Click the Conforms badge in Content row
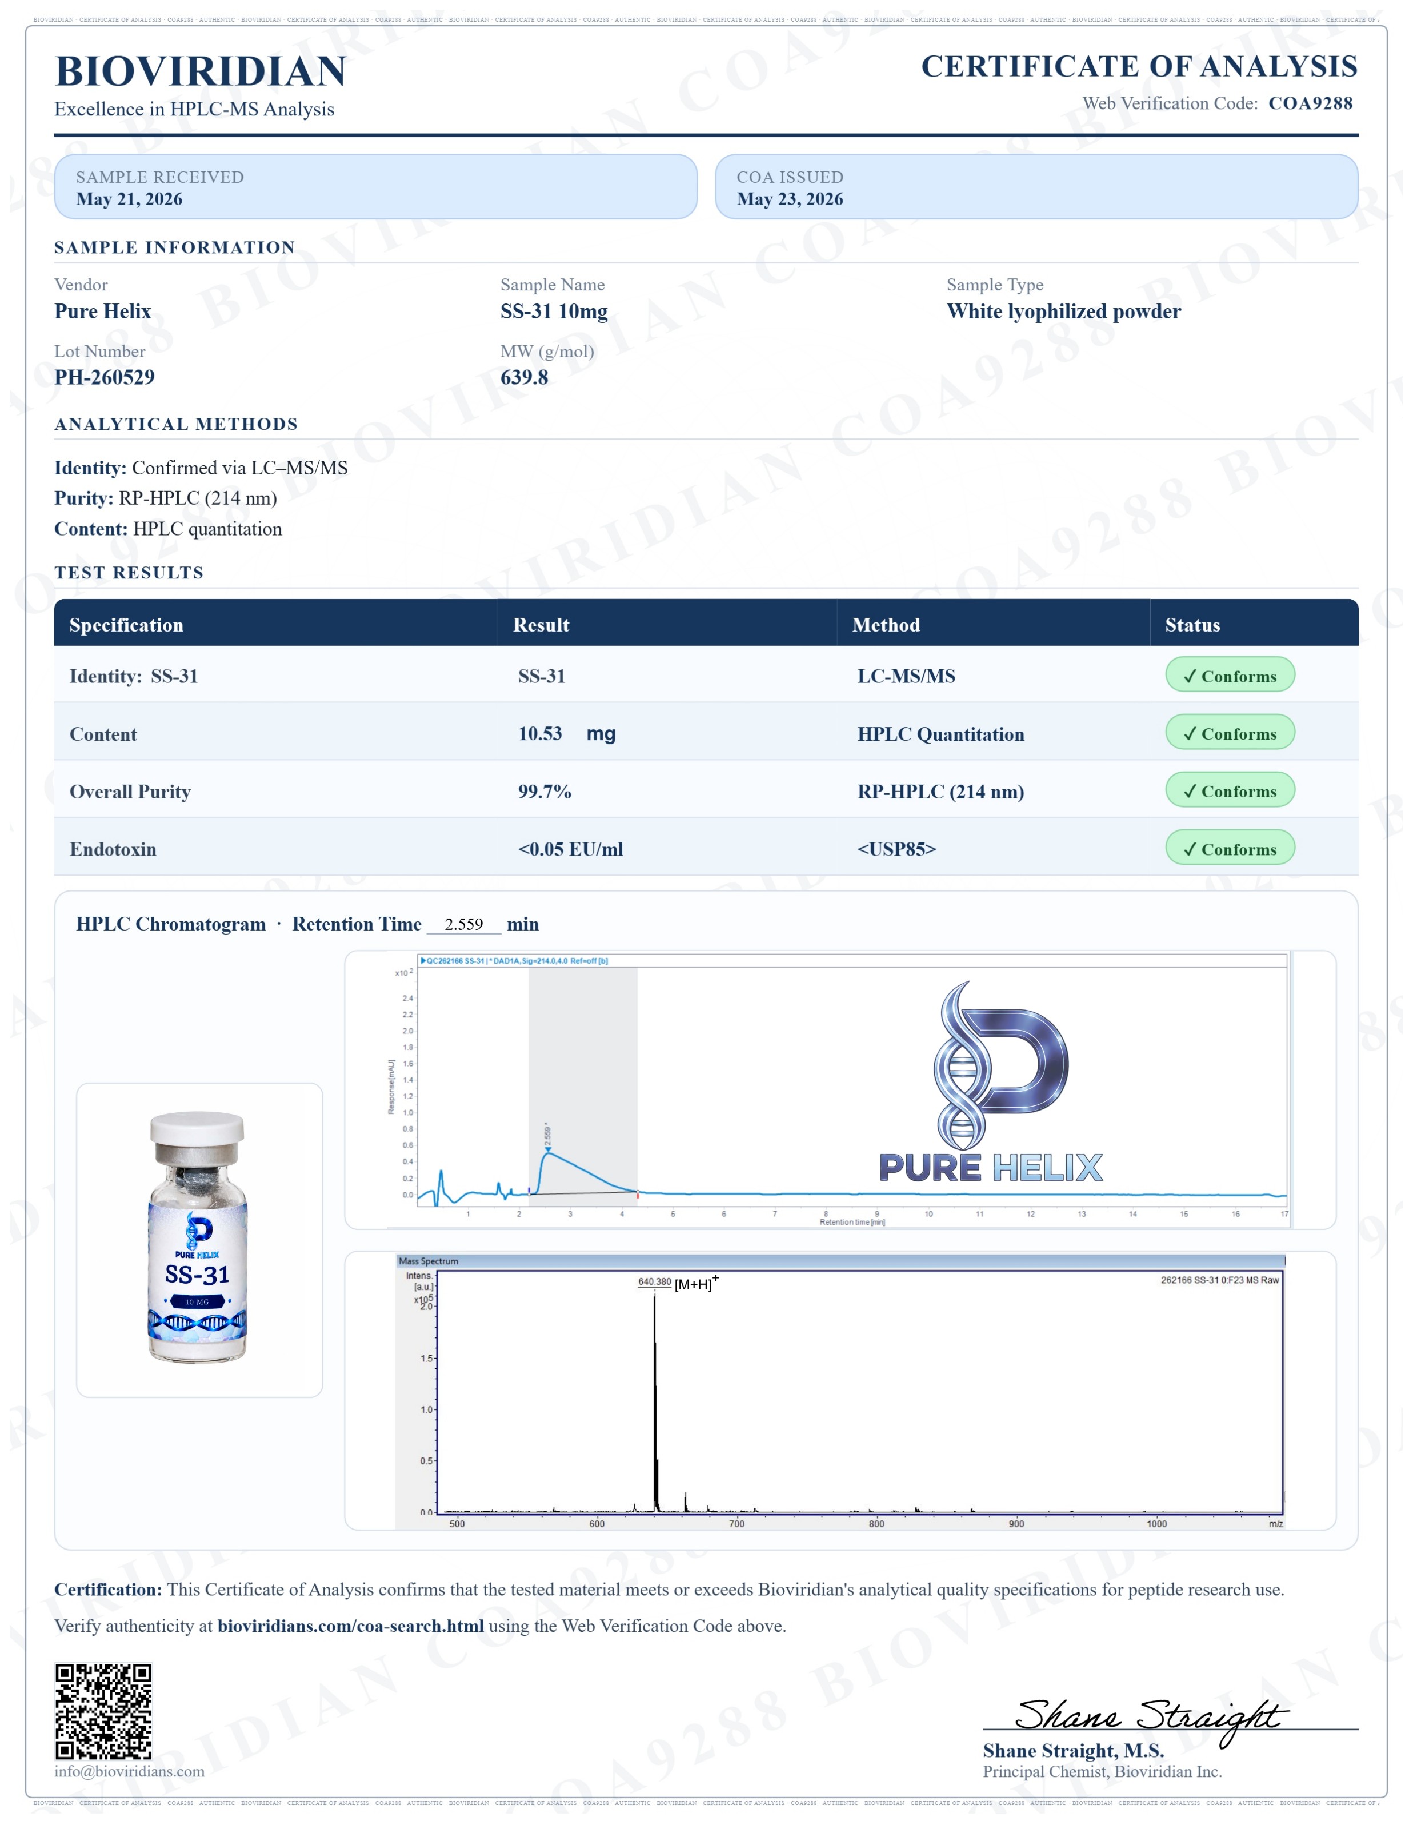This screenshot has height=1829, width=1413. click(1230, 733)
